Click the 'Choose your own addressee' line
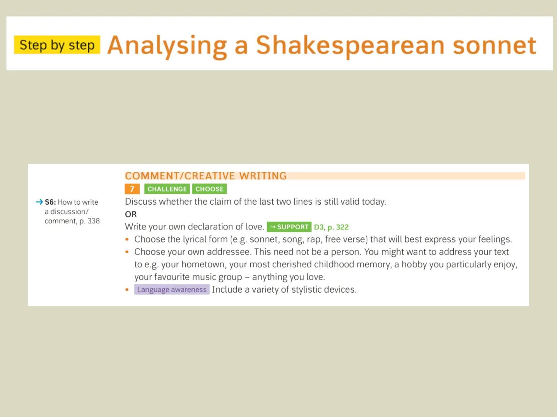This screenshot has width=557, height=417. (x=321, y=252)
